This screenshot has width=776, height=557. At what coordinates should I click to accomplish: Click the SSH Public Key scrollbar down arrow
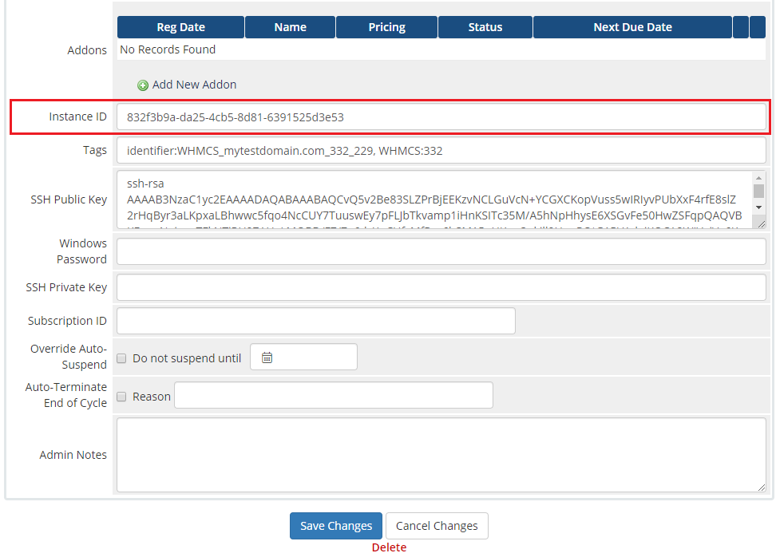[x=758, y=207]
